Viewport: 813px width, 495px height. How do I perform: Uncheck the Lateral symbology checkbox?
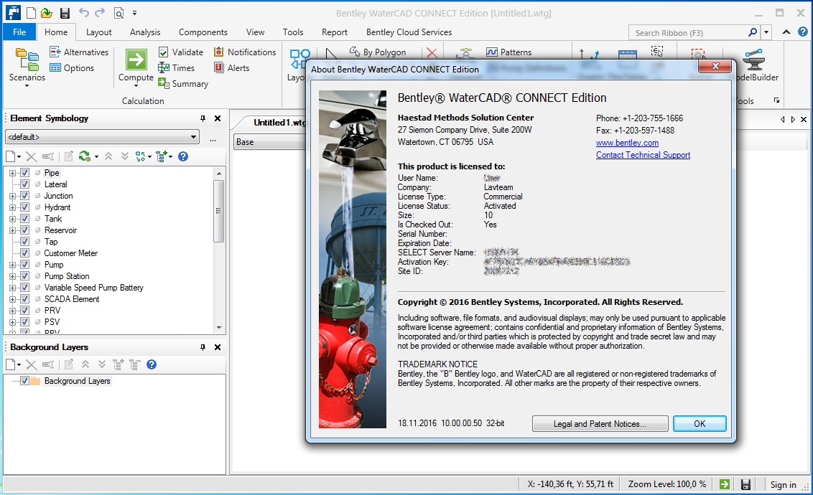point(24,184)
